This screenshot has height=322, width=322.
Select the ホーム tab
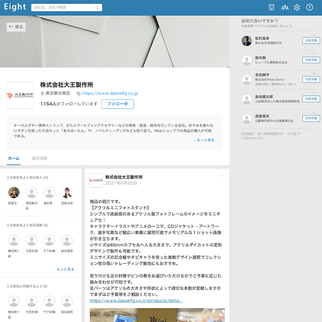(14, 158)
